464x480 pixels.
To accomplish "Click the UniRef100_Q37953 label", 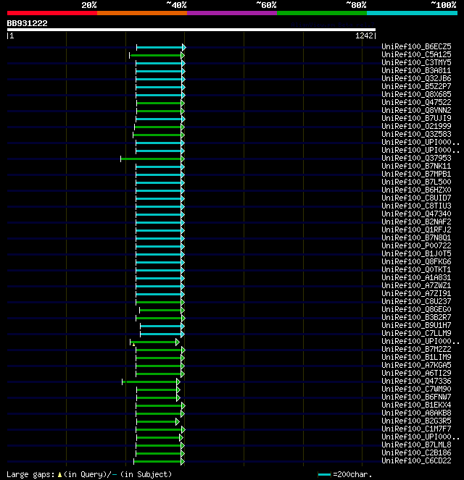I will point(416,158).
